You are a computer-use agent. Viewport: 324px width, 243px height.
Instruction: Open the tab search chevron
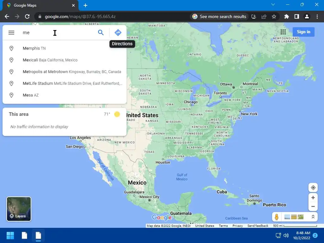(x=273, y=4)
